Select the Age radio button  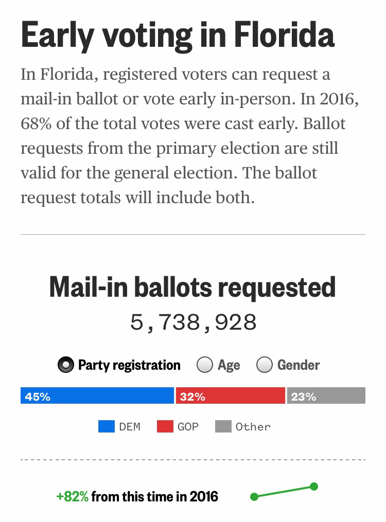tap(204, 365)
